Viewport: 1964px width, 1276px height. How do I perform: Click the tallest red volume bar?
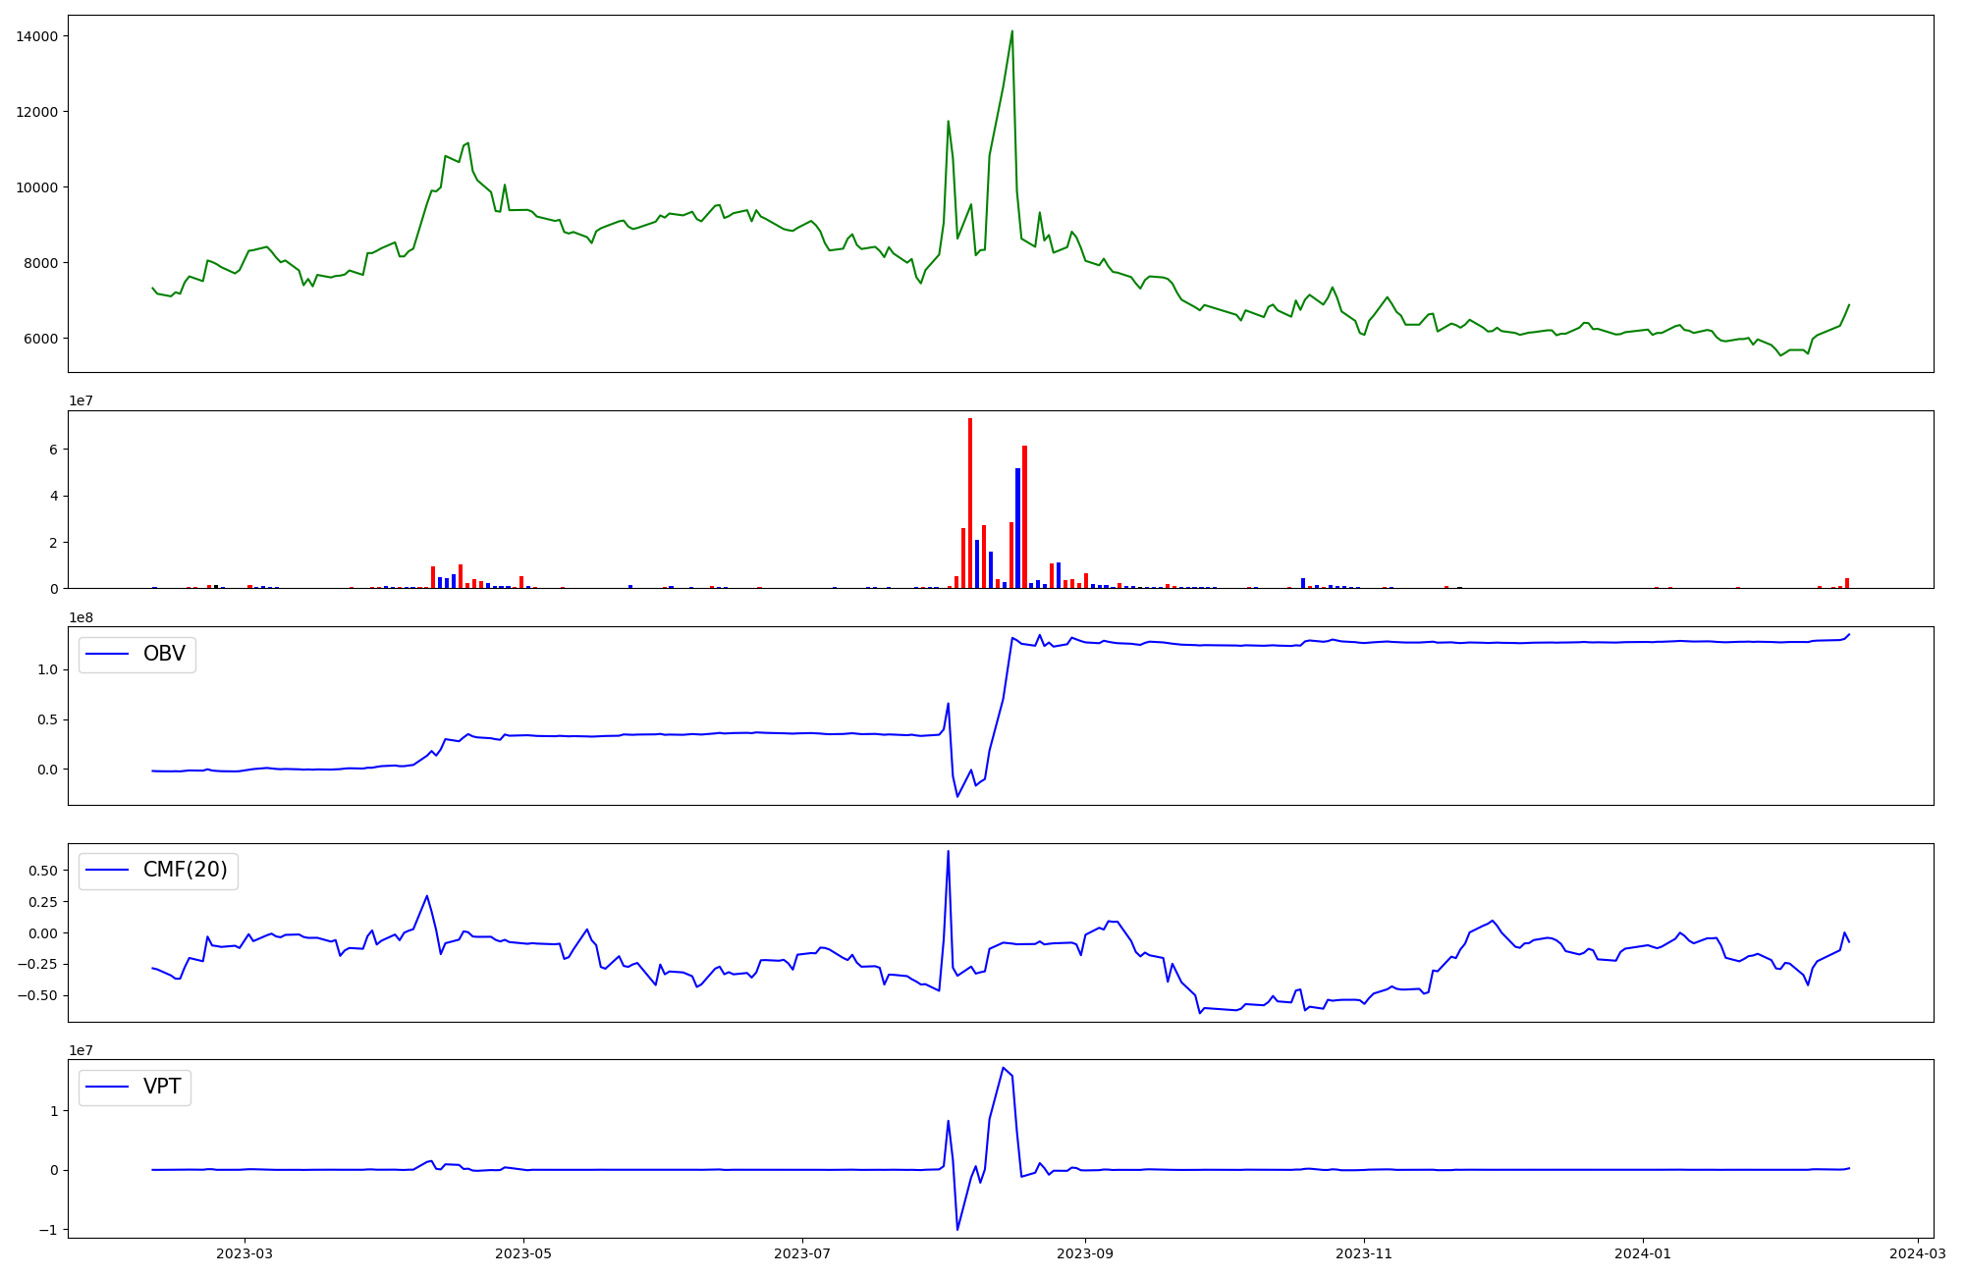pos(970,501)
